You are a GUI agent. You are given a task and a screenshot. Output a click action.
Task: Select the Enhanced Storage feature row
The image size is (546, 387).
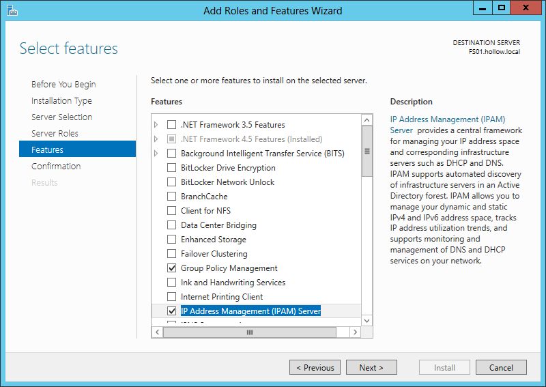(x=213, y=240)
